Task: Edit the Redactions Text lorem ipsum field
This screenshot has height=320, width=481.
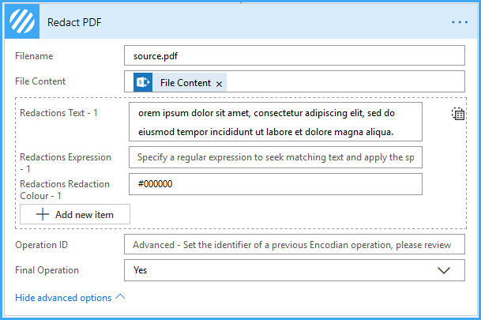Action: tap(276, 122)
